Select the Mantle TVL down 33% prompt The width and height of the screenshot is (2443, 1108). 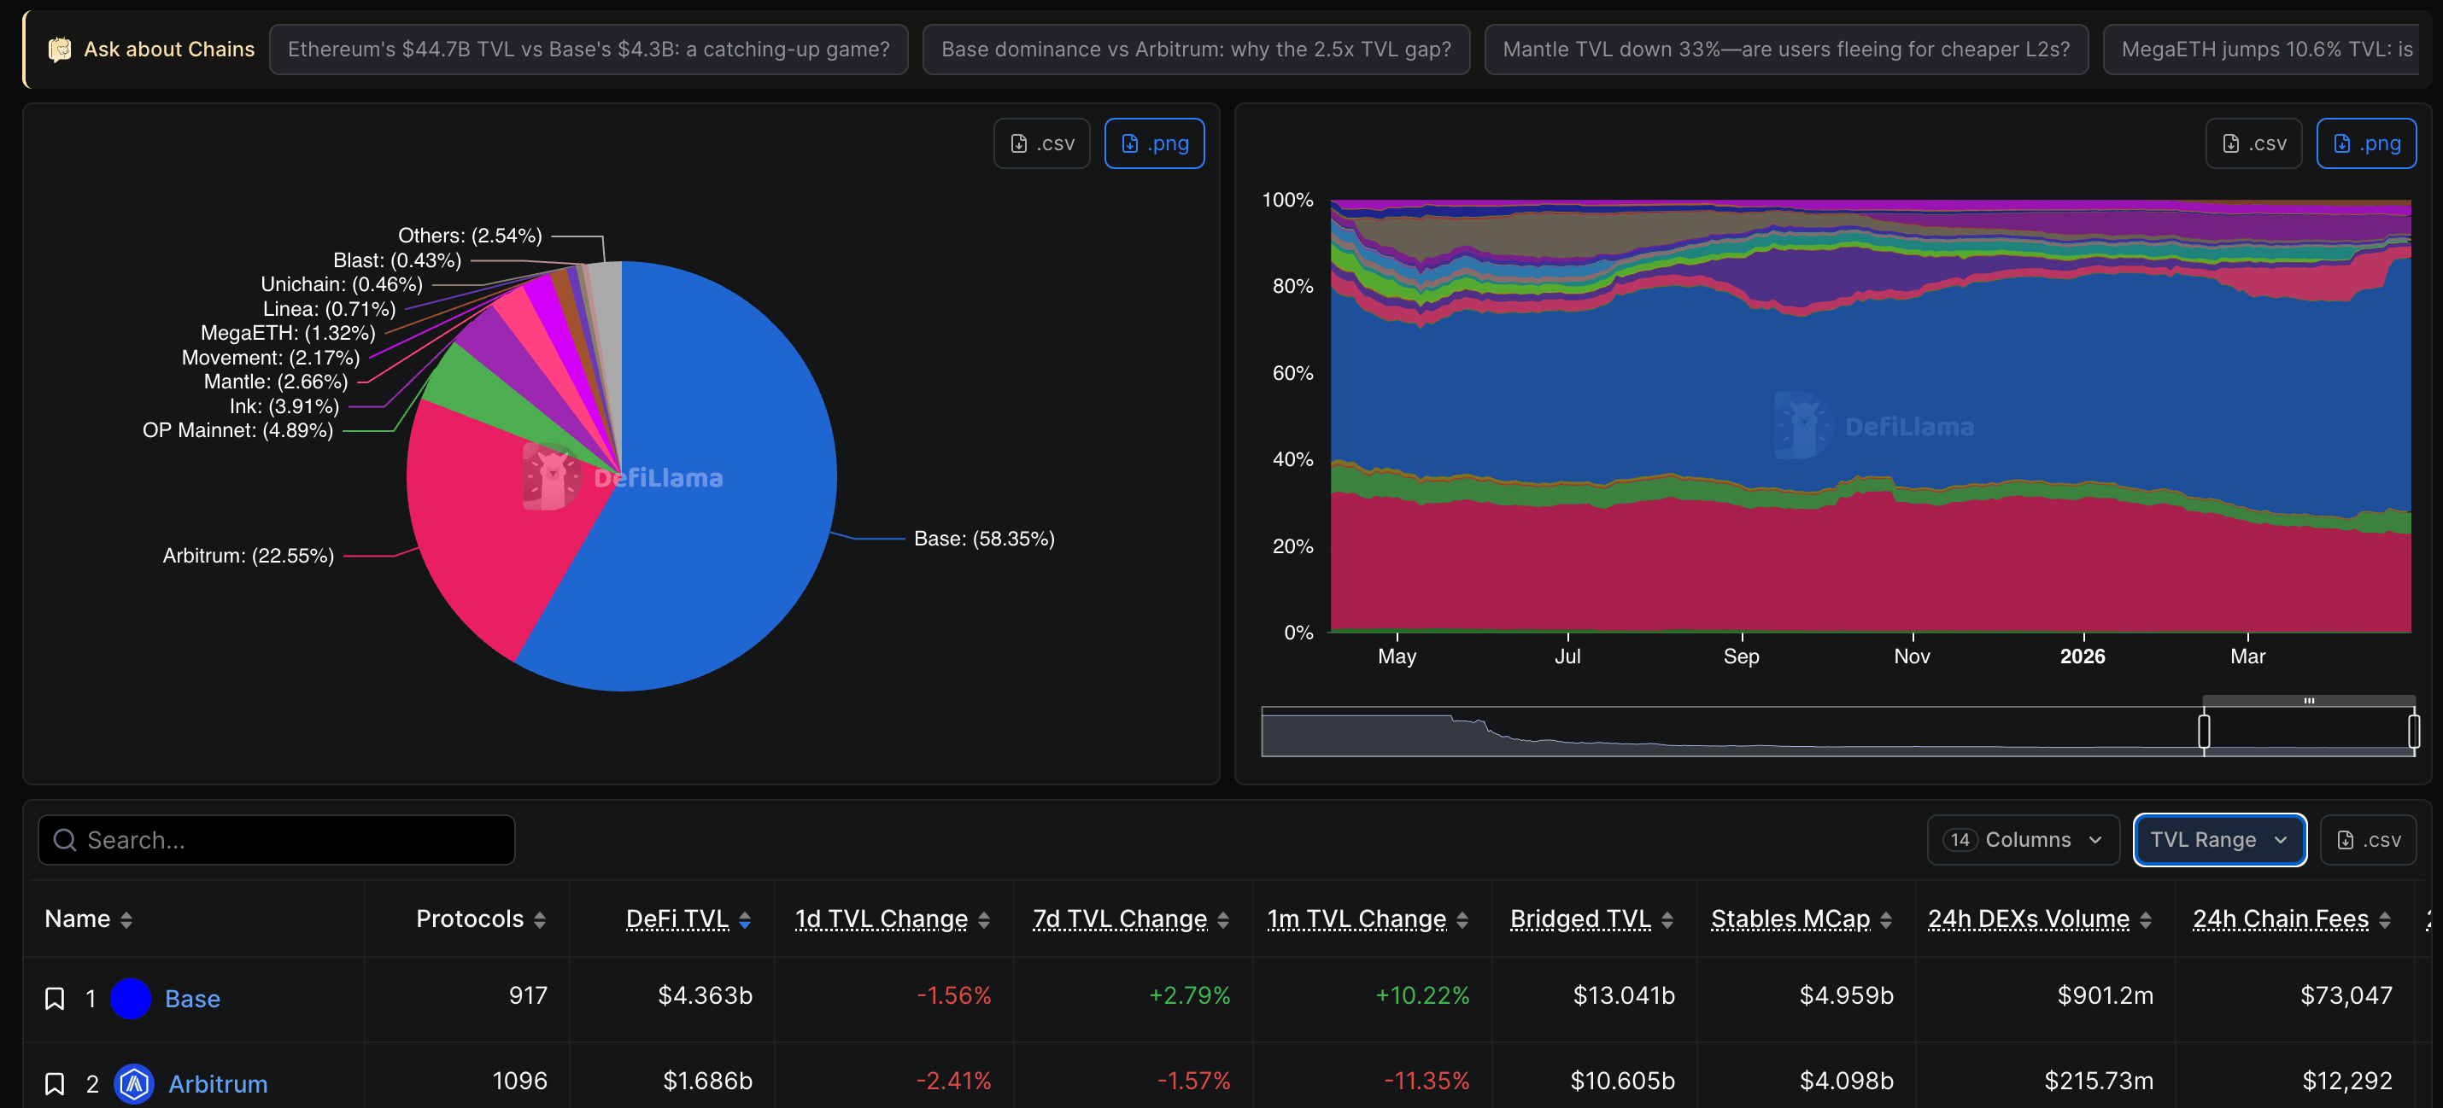[x=1786, y=50]
